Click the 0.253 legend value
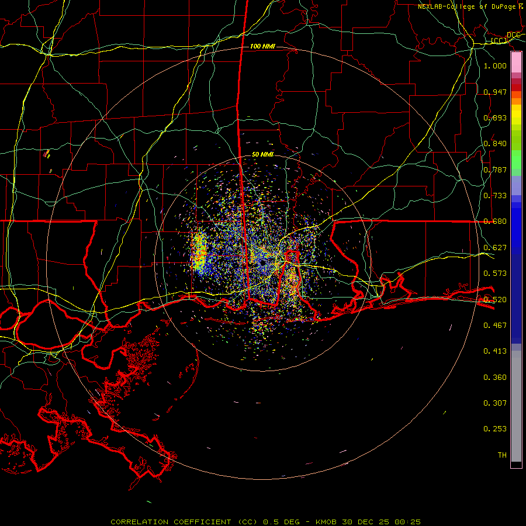526x526 pixels. 495,429
